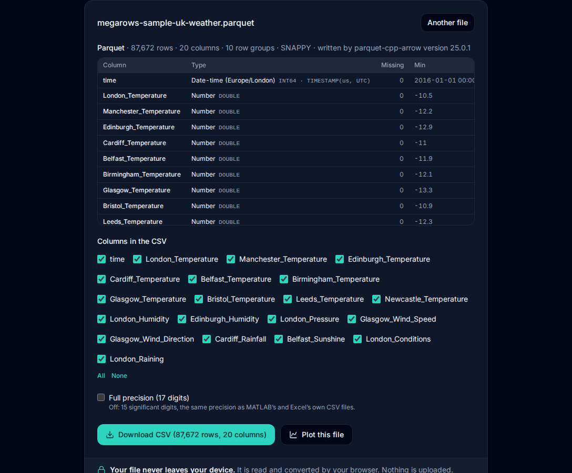Select the Birmingham_Temperature table row
This screenshot has width=572, height=473.
pos(286,174)
